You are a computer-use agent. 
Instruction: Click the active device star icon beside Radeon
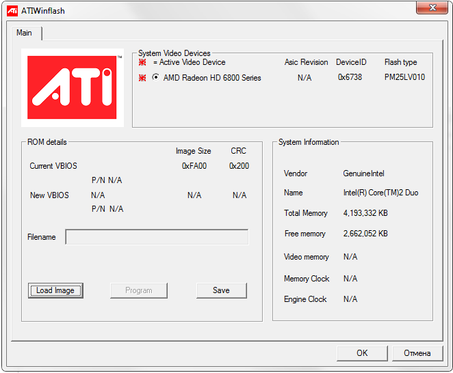pyautogui.click(x=142, y=78)
